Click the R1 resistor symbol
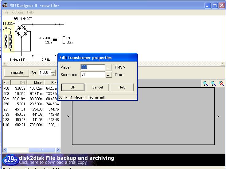226x169 pixels. [x=64, y=40]
